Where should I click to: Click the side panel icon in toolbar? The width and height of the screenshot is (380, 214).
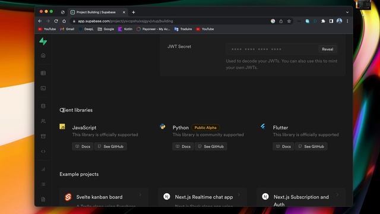(x=331, y=21)
